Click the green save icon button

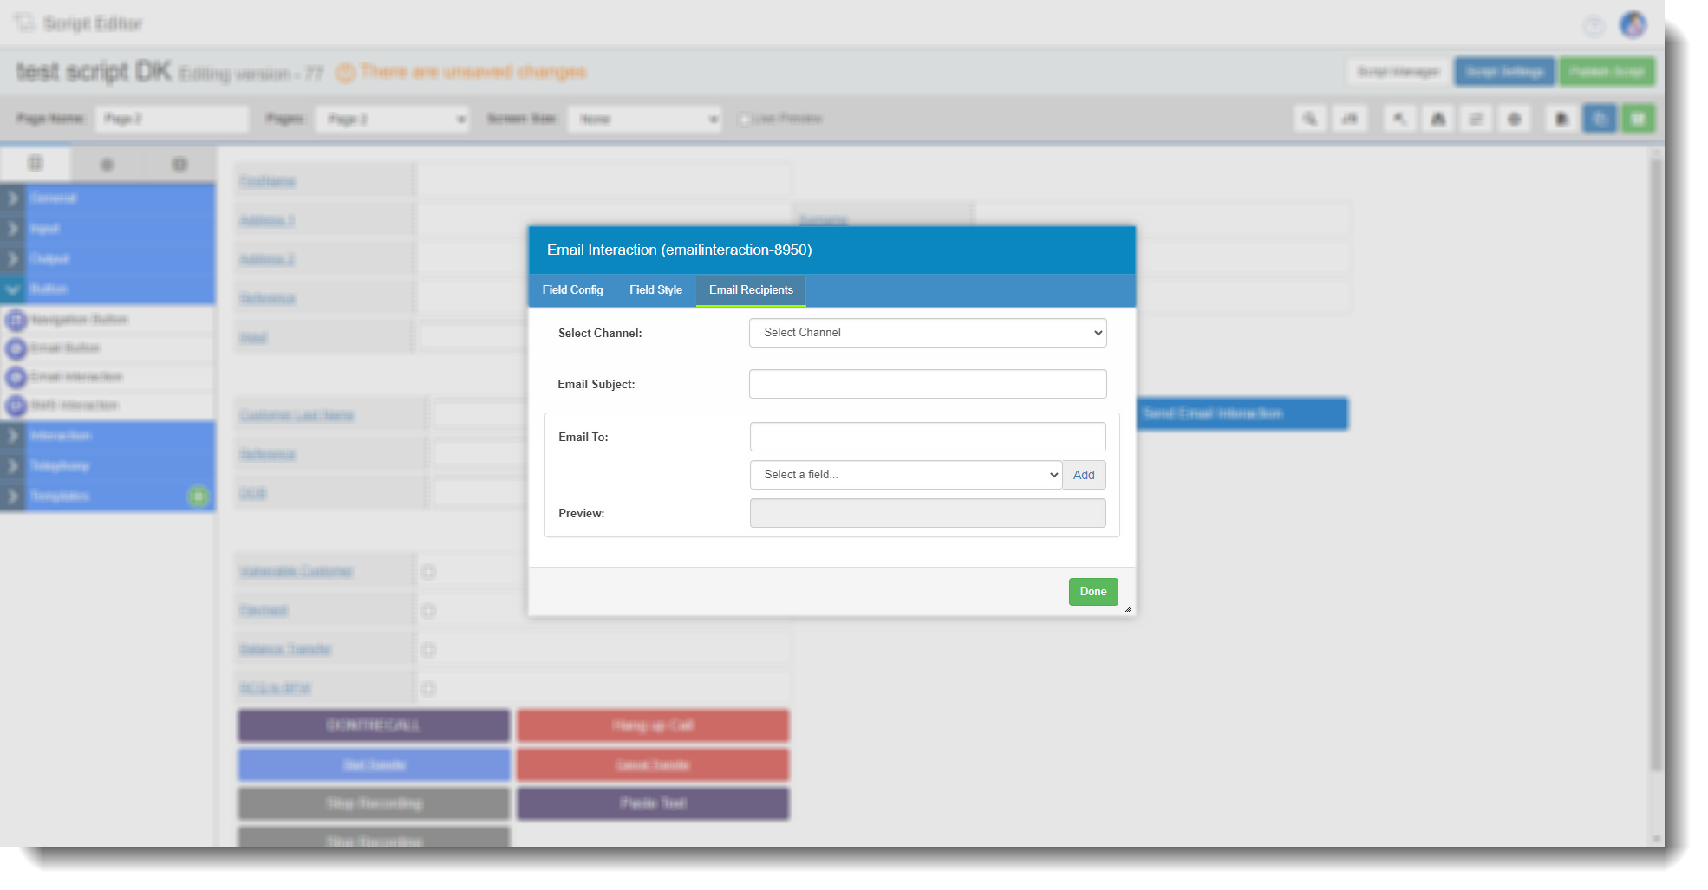tap(1638, 119)
